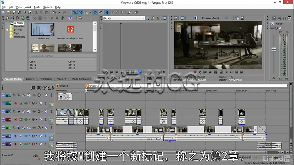
Task: Select the Zoom Edit Tool in main toolbar
Action: coord(122,13)
